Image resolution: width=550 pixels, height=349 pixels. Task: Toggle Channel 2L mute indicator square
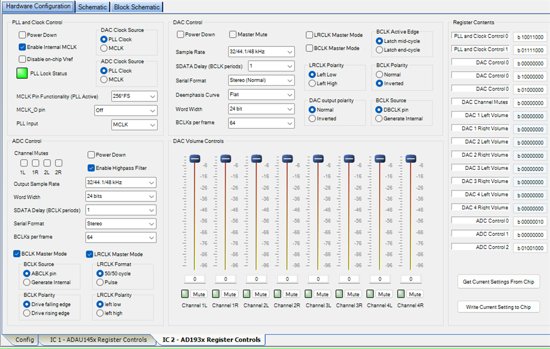tap(246, 294)
